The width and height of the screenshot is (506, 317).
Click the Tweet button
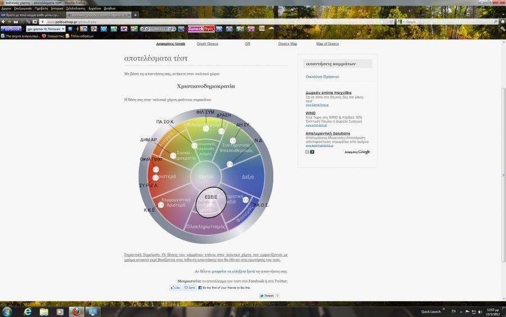click(x=266, y=296)
